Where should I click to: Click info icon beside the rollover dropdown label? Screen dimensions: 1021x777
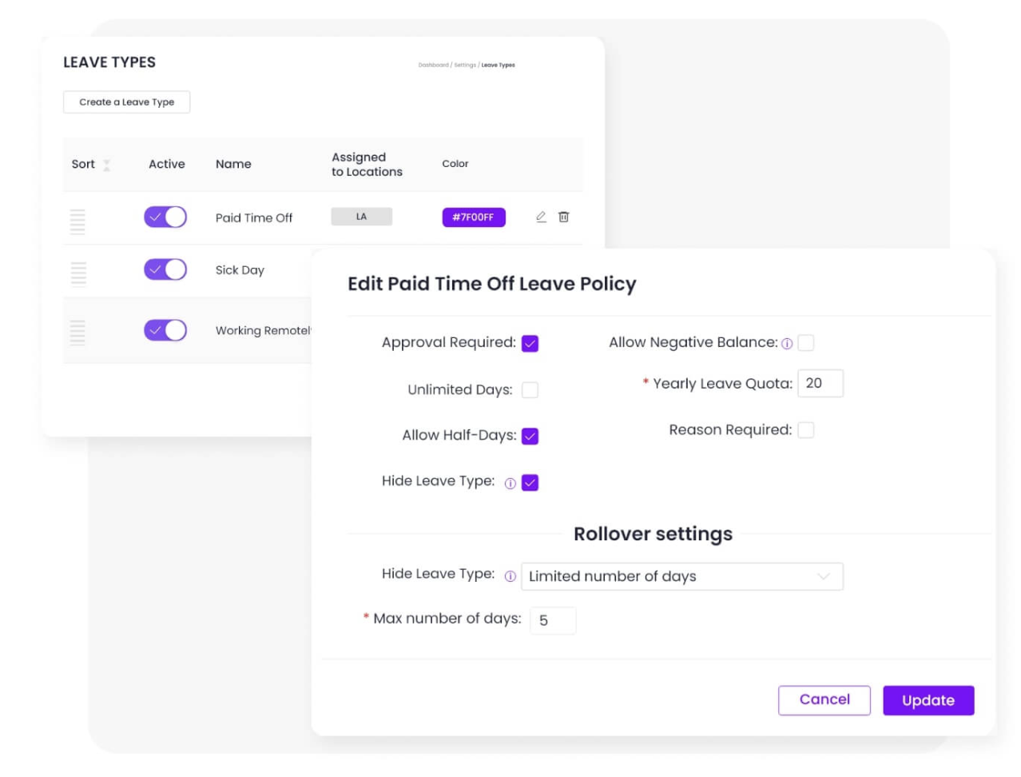click(x=510, y=576)
